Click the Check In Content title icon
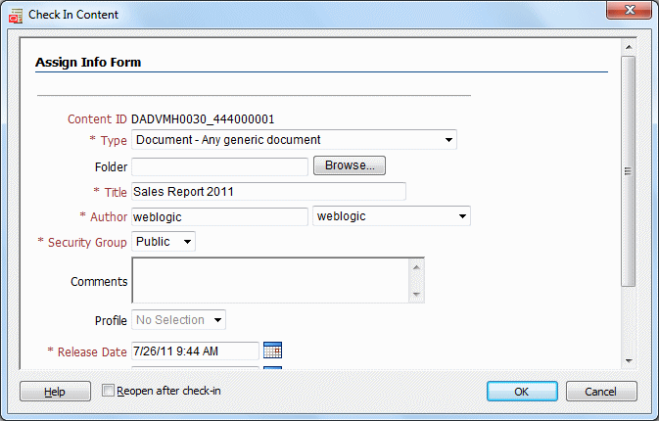This screenshot has height=421, width=659. [x=16, y=15]
